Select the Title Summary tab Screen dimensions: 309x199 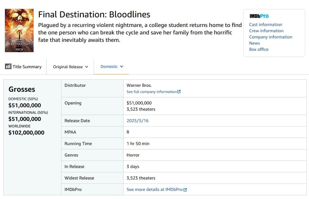23,67
